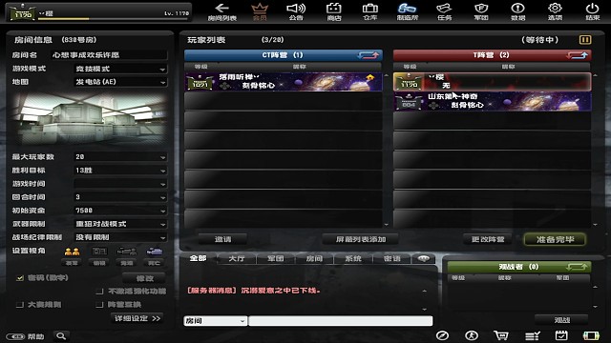Click the 修改 password modify button

point(144,278)
